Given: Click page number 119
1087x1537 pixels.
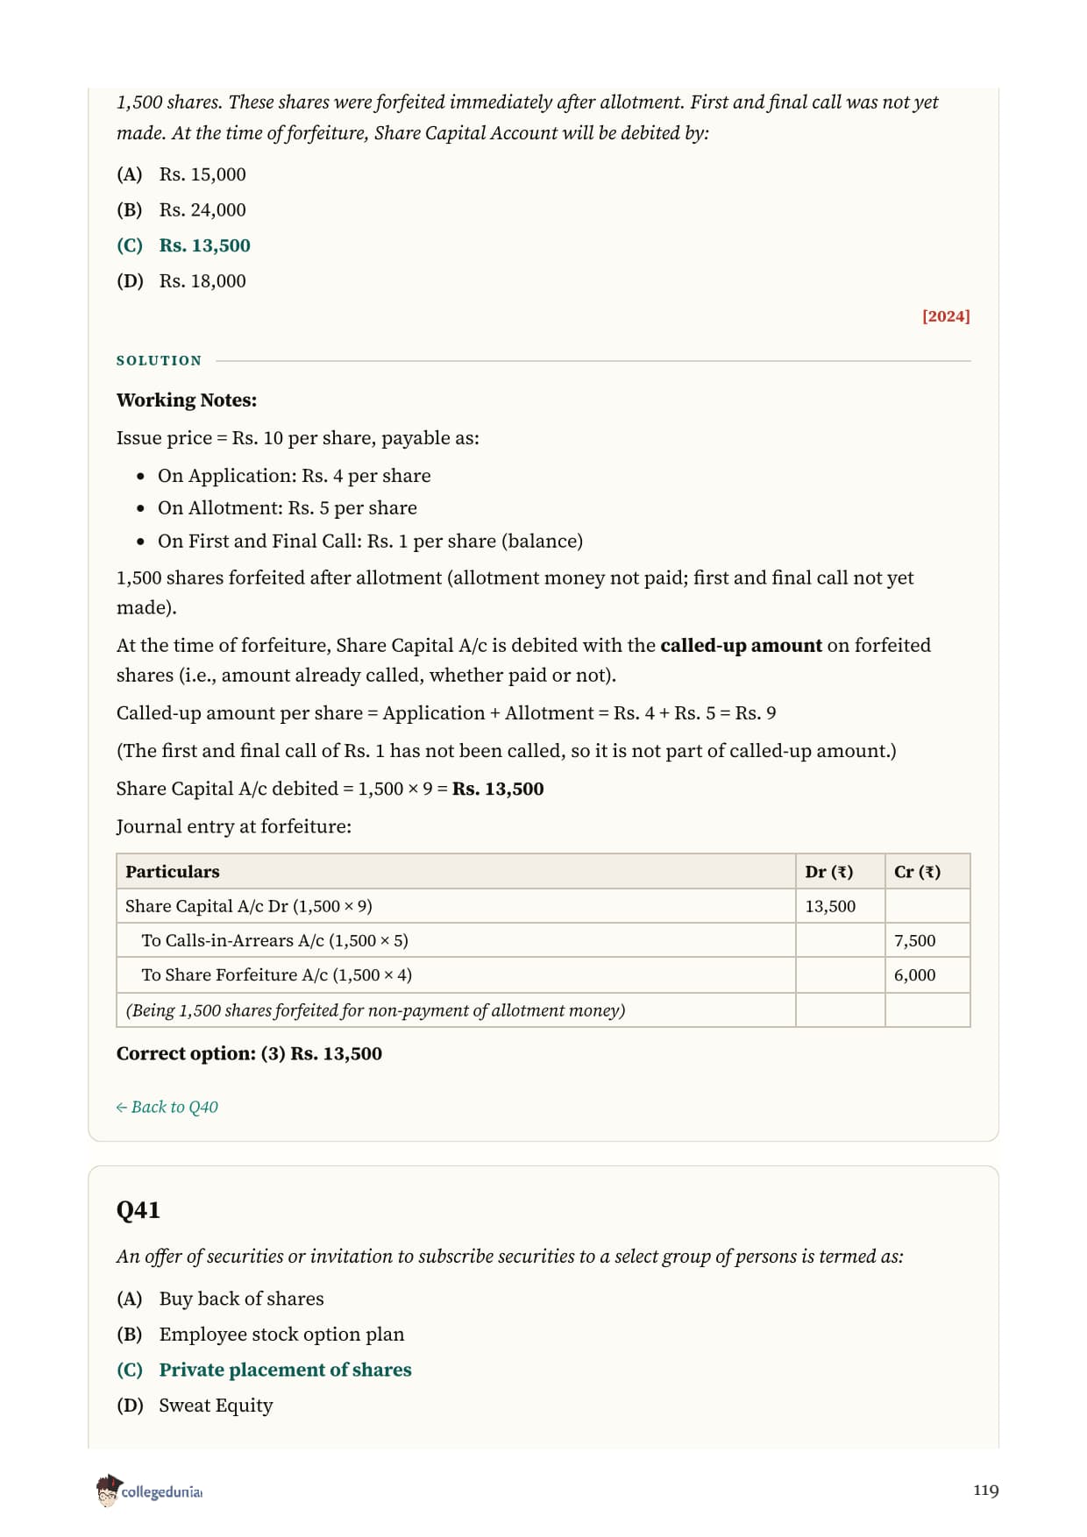Looking at the screenshot, I should click(x=985, y=1491).
